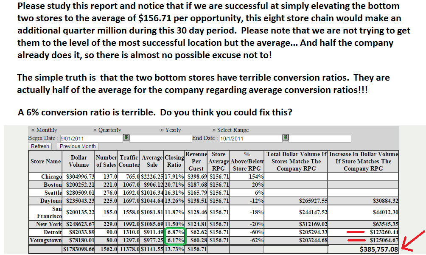Click the Total Dollar Volume If Stores Match header
Screen dimensions: 426x255
tap(296, 161)
